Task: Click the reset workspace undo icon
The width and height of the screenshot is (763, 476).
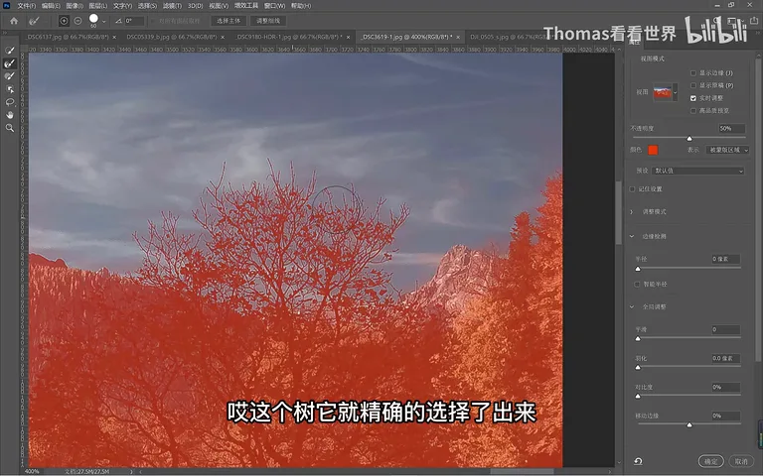Action: click(638, 461)
